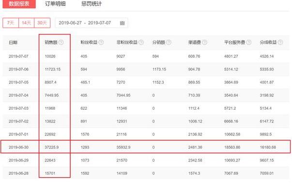The width and height of the screenshot is (292, 183).
Task: Open the calendar icon in date range
Action: click(122, 23)
